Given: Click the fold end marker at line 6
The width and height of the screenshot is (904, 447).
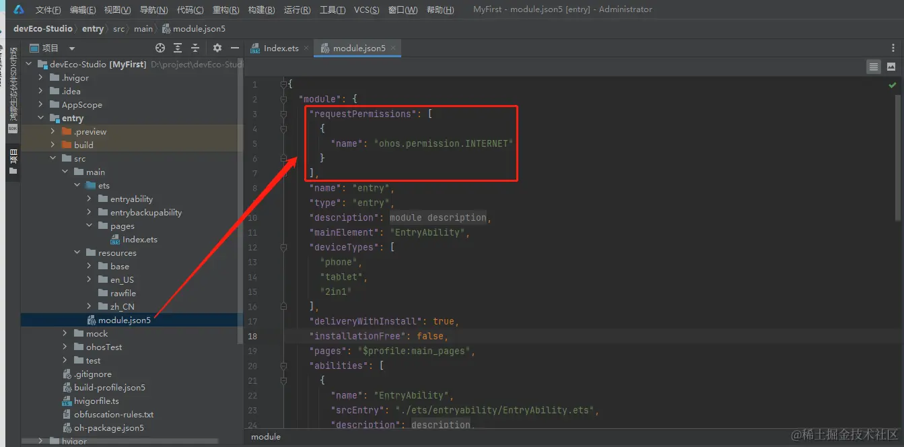Looking at the screenshot, I should [x=284, y=158].
